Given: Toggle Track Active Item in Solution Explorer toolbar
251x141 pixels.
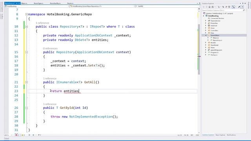Looking at the screenshot, I should pos(233,7).
